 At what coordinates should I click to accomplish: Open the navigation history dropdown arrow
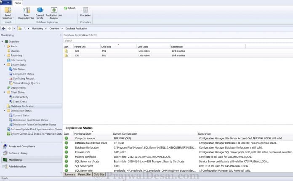coord(14,29)
